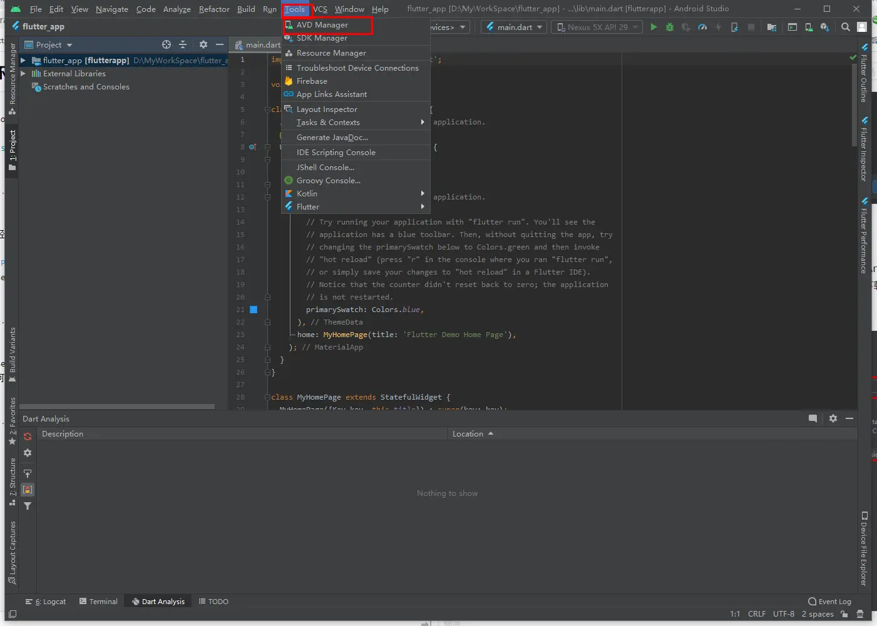
Task: Select AVD Manager from Tools menu
Action: [322, 25]
